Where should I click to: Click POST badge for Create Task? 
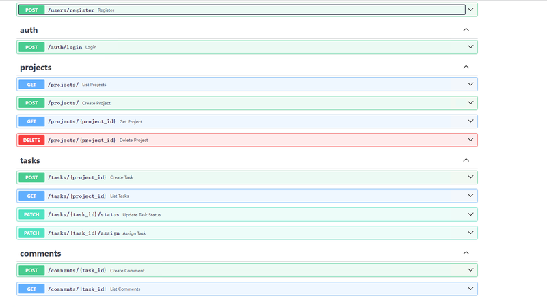pos(31,177)
